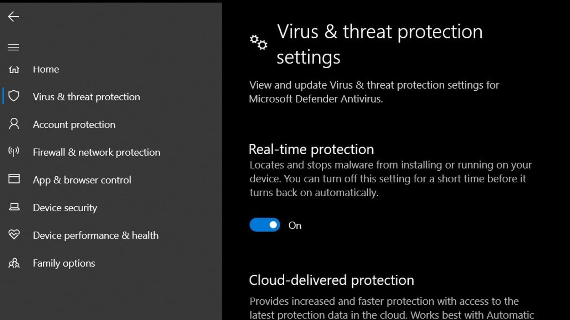570x320 pixels.
Task: Navigate to Device security
Action: [x=65, y=208]
